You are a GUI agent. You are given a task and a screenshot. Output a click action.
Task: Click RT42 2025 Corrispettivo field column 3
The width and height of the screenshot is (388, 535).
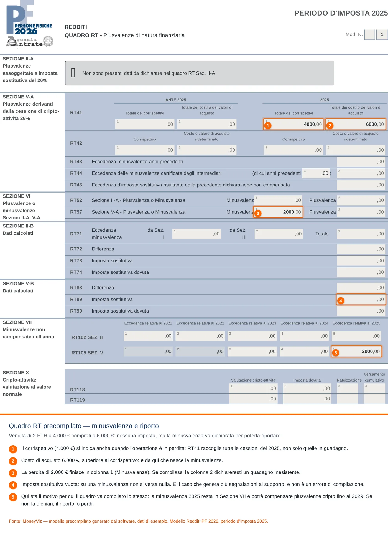pos(293,150)
